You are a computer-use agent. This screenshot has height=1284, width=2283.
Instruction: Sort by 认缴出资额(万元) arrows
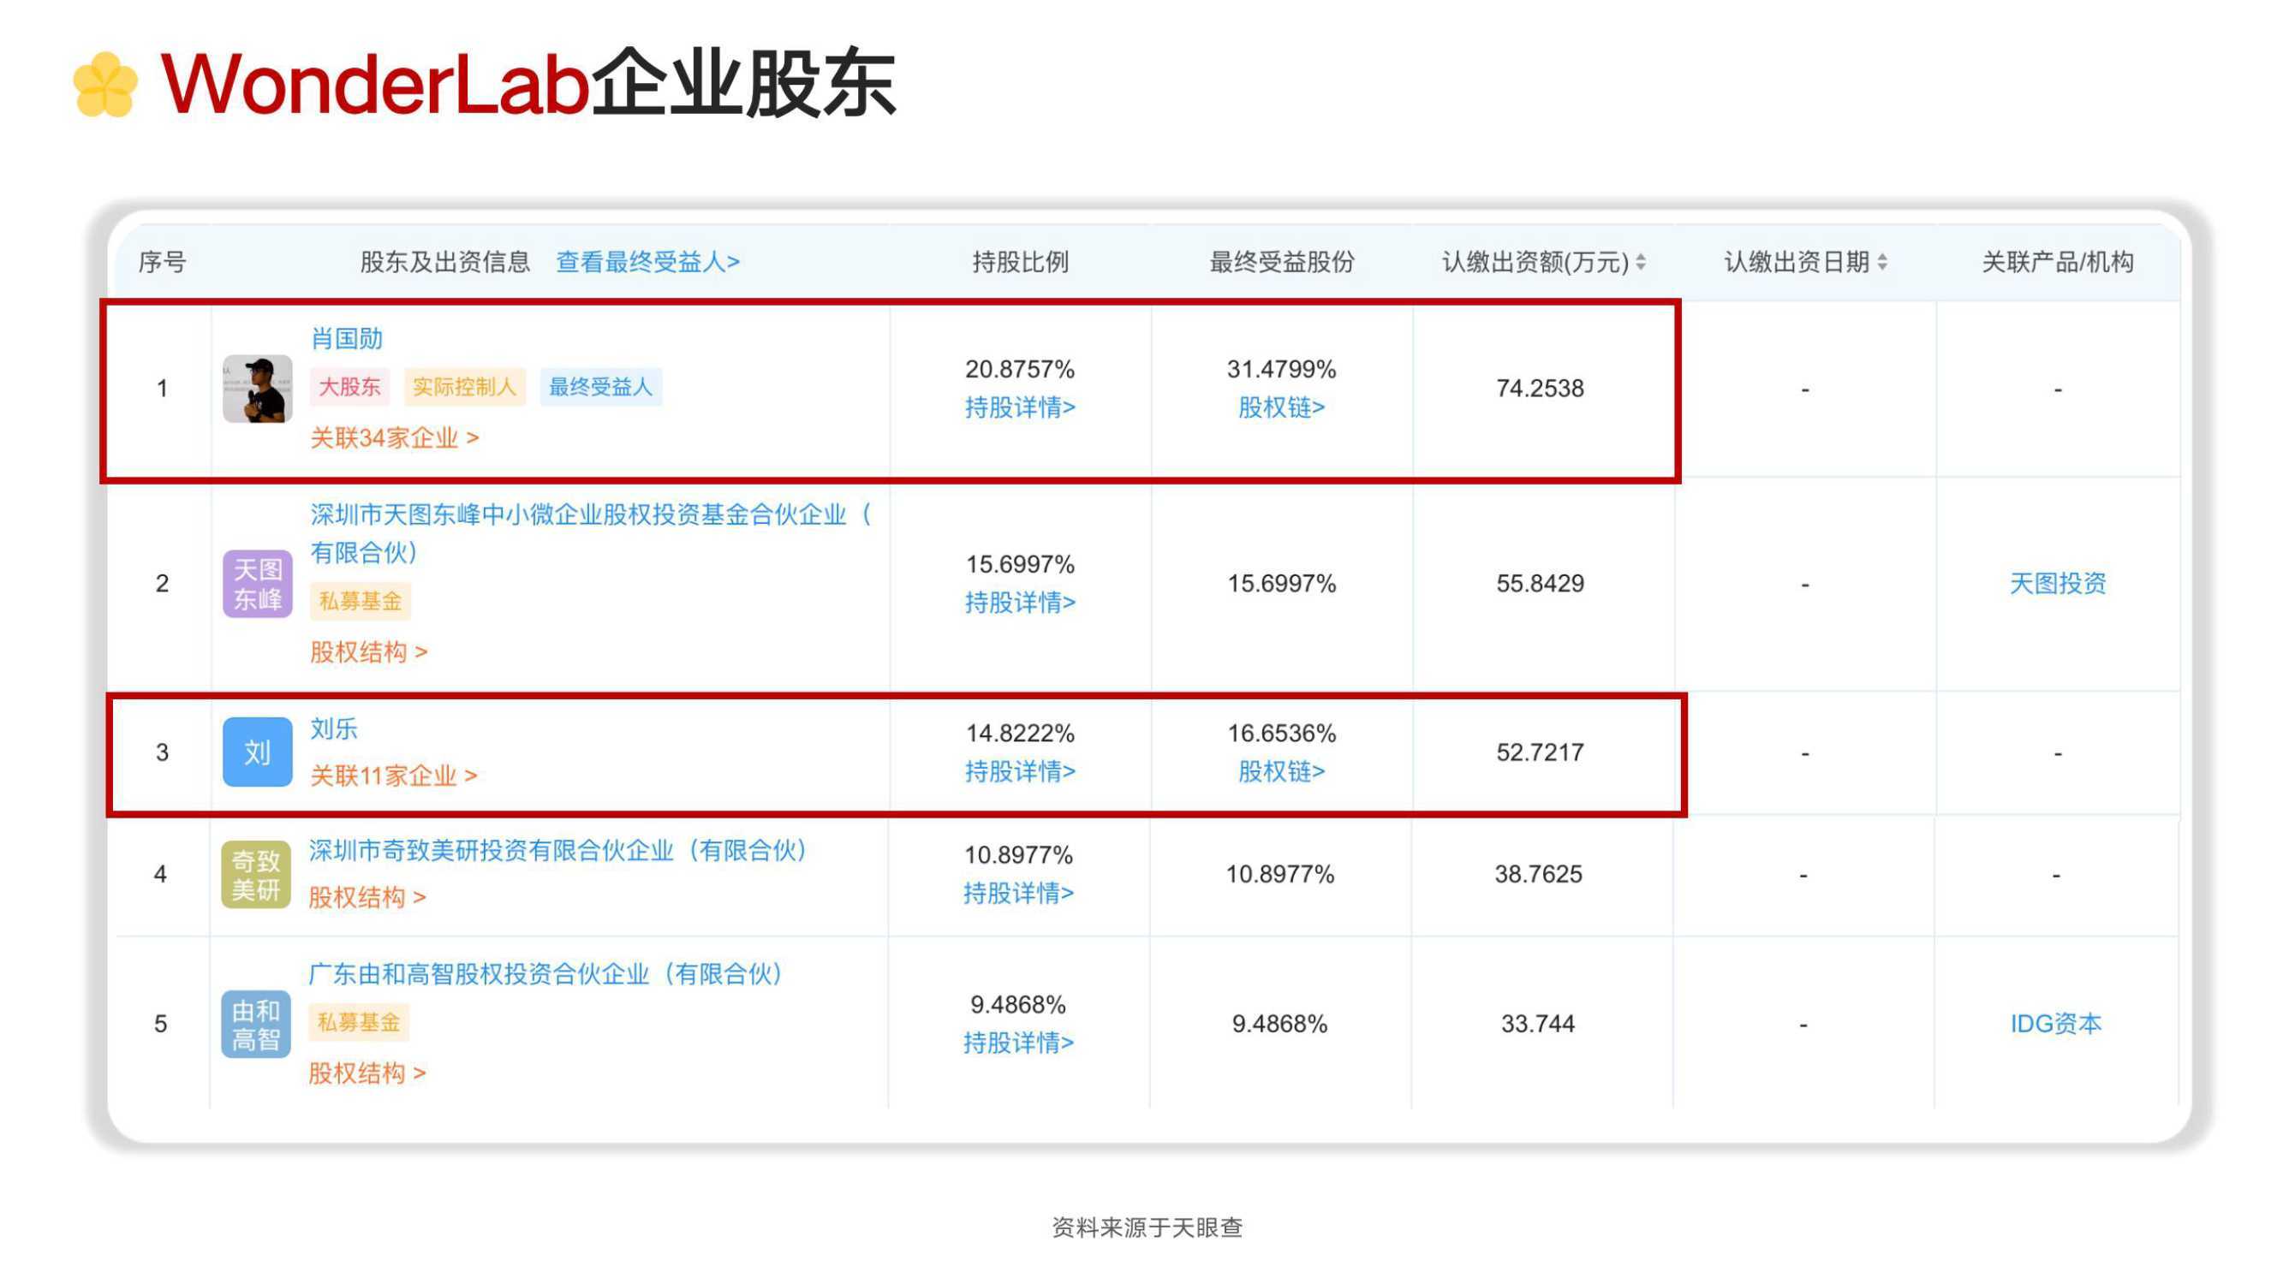(1642, 262)
